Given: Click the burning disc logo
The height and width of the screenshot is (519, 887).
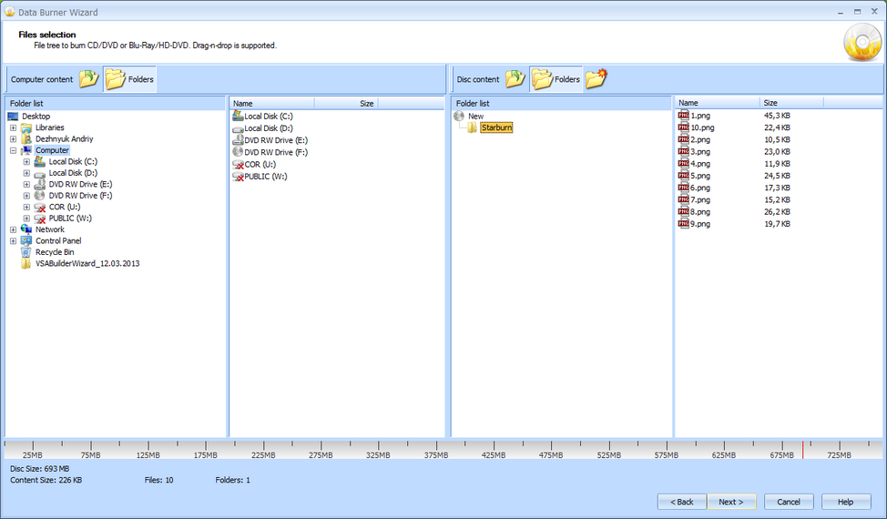Looking at the screenshot, I should [x=862, y=43].
